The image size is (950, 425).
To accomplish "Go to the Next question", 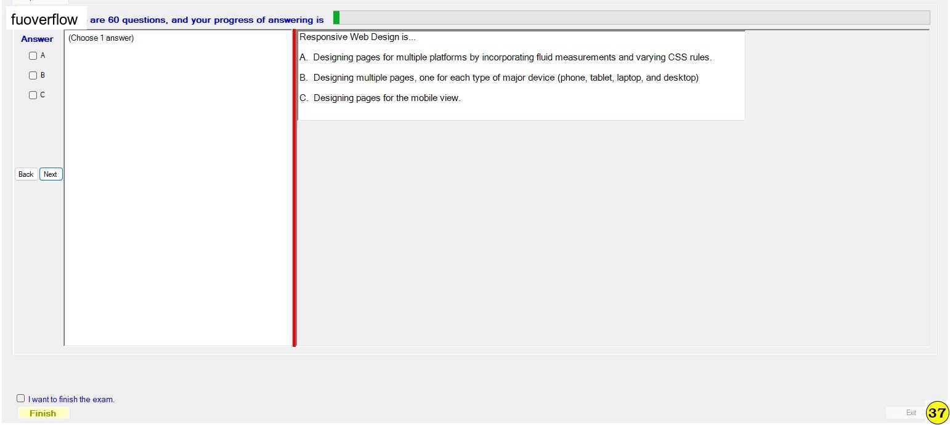I will [51, 174].
